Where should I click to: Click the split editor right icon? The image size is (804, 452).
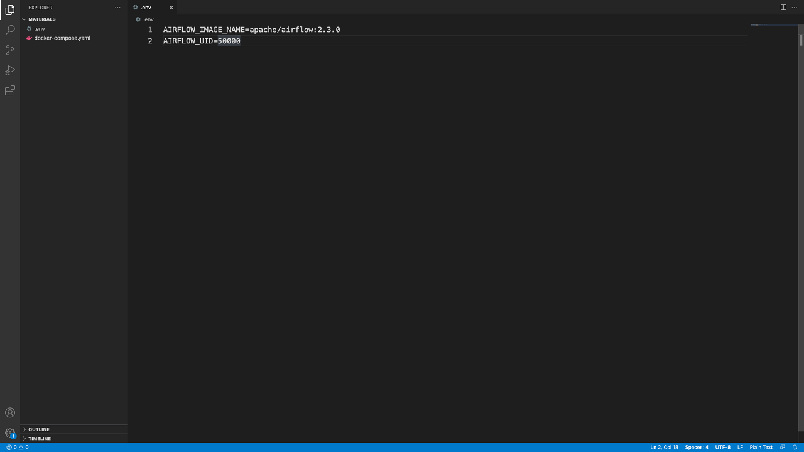coord(783,8)
